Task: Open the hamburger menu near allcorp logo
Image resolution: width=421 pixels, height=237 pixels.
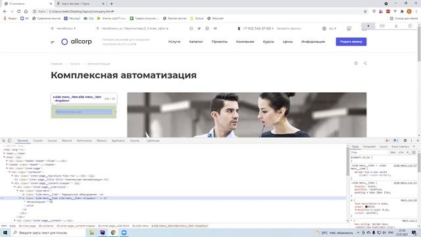Action: pyautogui.click(x=53, y=42)
